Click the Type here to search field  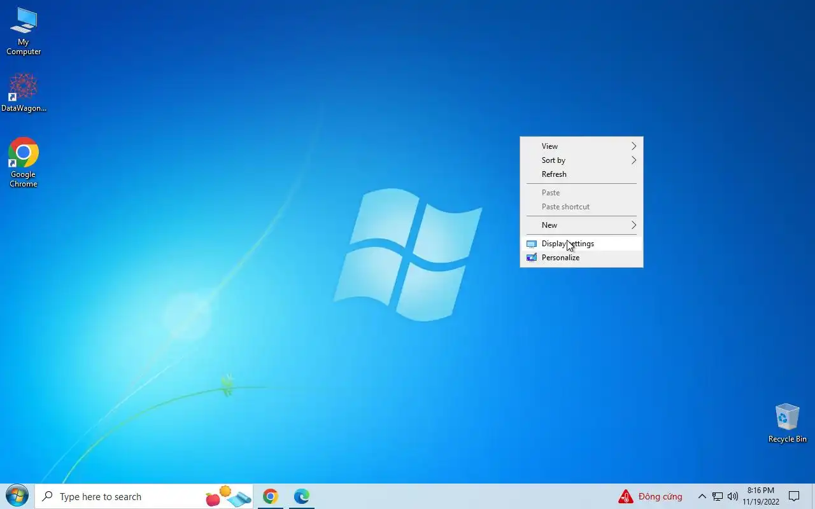tap(144, 496)
